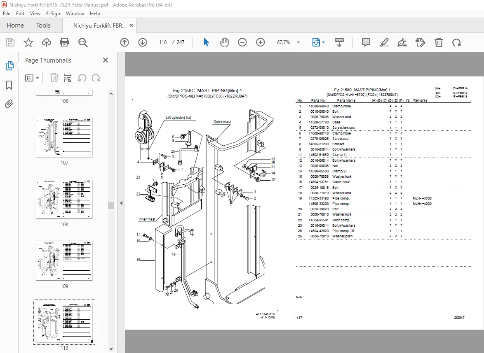Select page 110 thumbnail
484x353 pixels.
64,322
